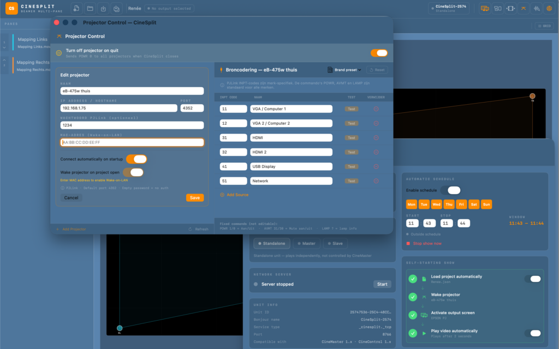Toggle Play video automatically switch
The height and width of the screenshot is (349, 559).
(x=533, y=333)
